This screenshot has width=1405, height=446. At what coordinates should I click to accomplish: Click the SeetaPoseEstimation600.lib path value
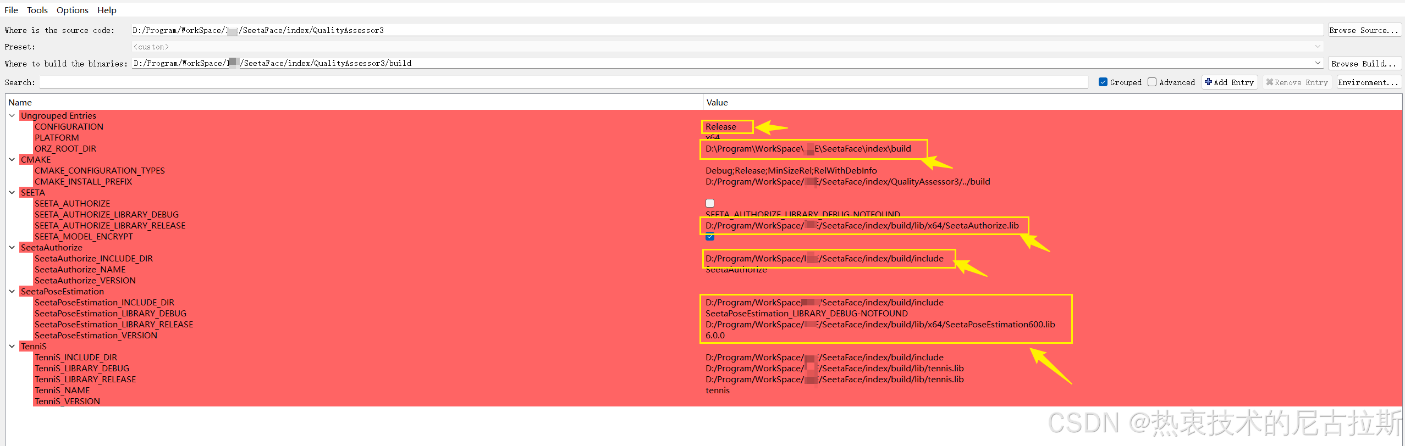(x=880, y=325)
